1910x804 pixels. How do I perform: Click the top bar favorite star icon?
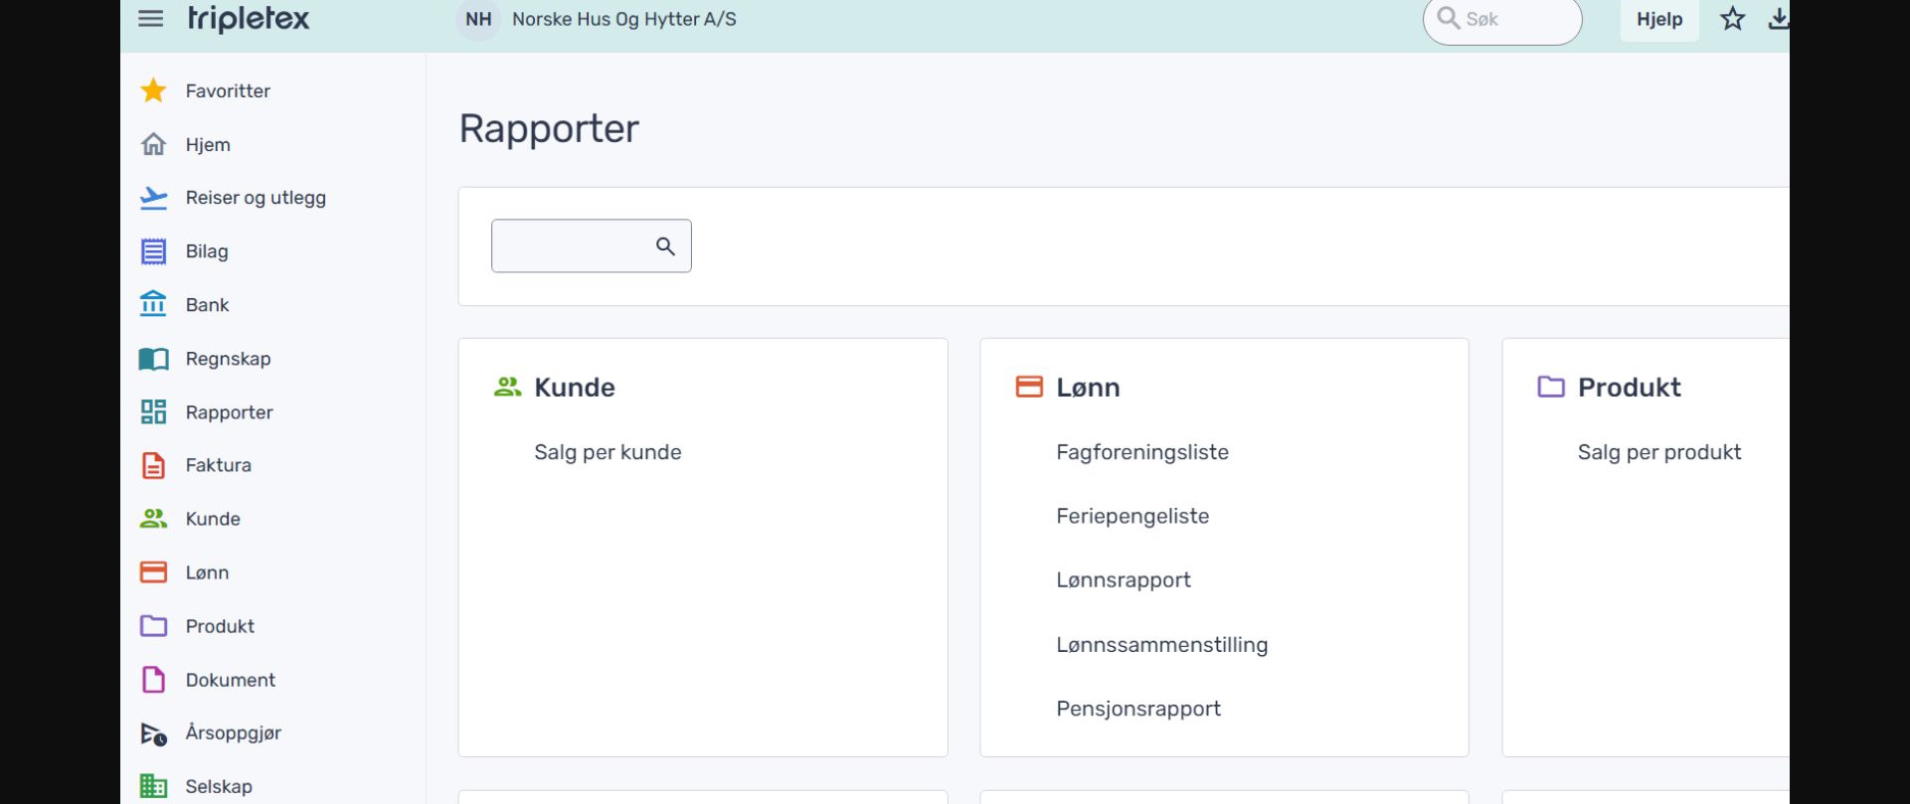click(x=1733, y=19)
